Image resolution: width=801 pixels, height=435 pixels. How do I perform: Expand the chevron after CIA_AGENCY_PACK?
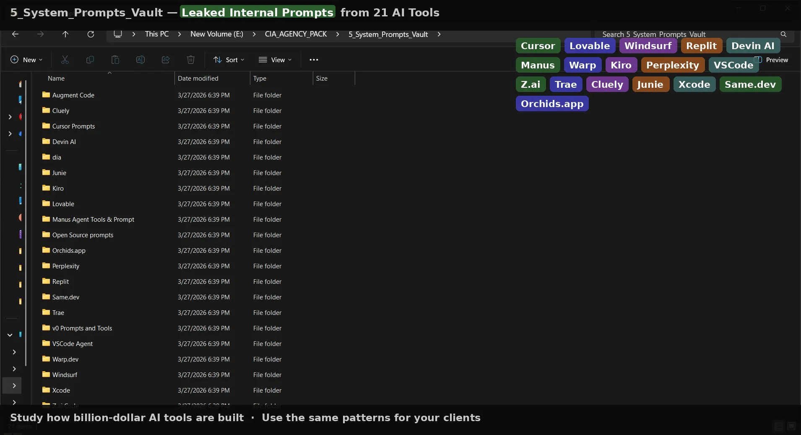[338, 34]
